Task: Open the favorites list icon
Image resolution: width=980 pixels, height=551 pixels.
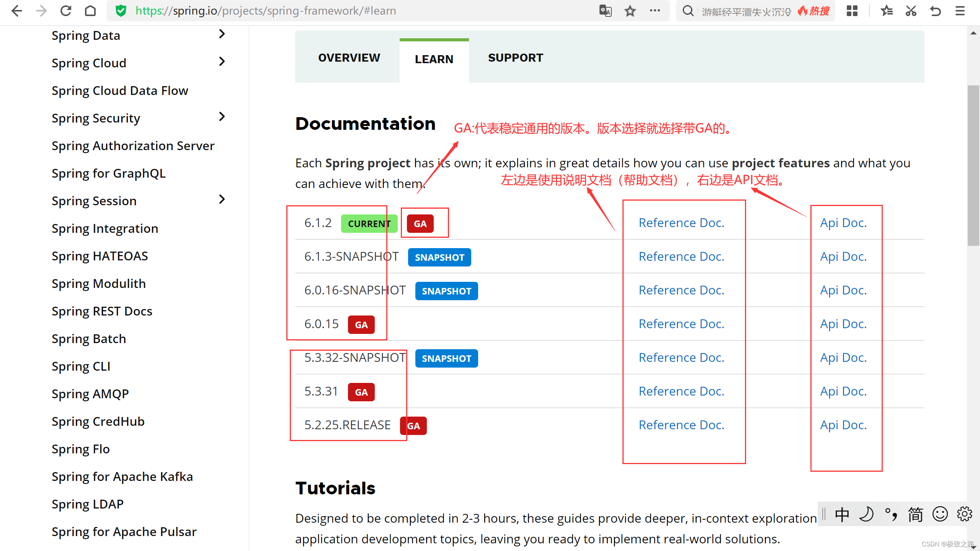Action: coord(887,11)
